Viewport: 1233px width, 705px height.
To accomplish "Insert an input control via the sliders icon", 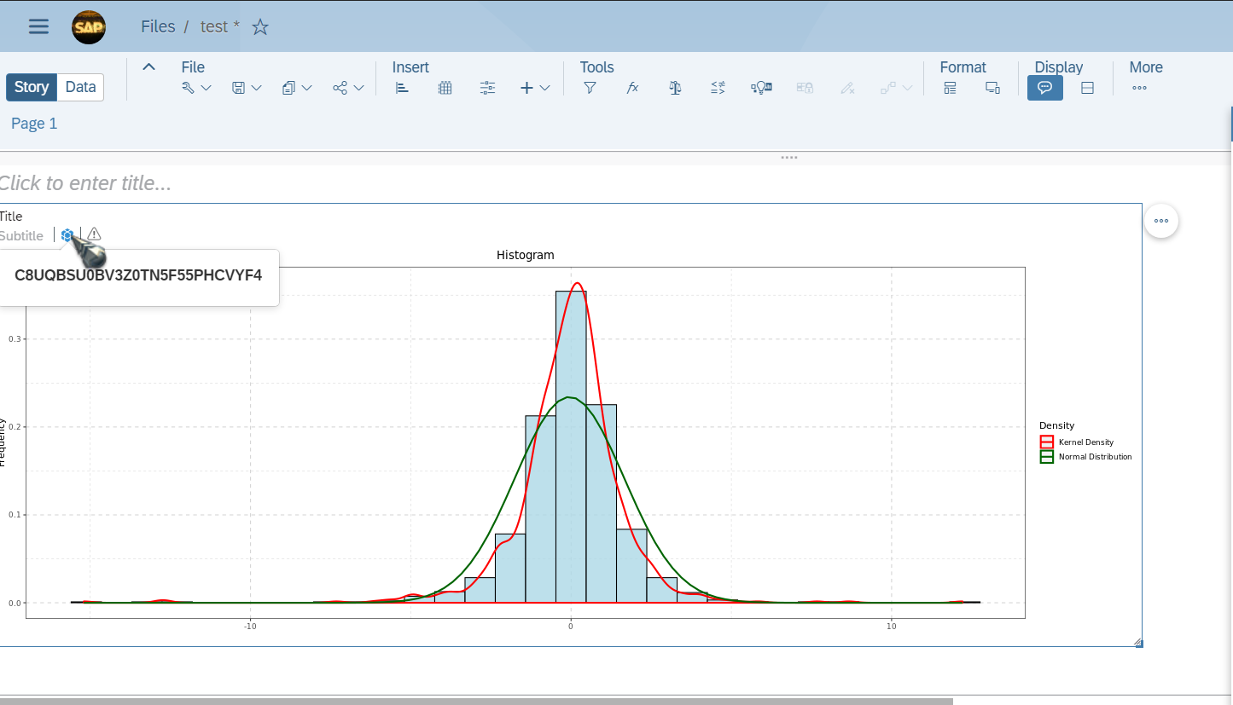I will coord(487,87).
